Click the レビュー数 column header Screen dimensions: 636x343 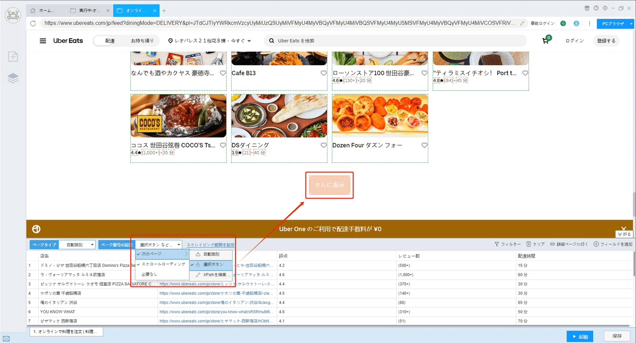(456, 256)
